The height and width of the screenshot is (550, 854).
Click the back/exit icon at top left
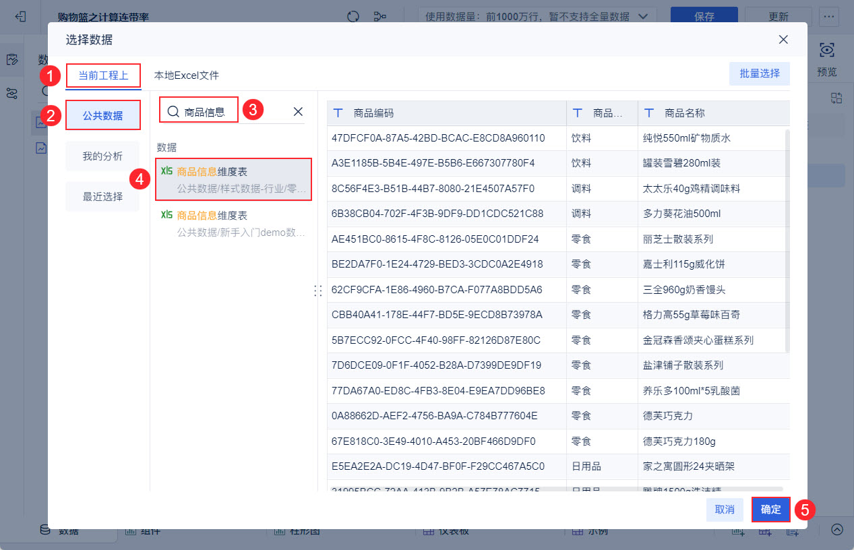tap(21, 17)
